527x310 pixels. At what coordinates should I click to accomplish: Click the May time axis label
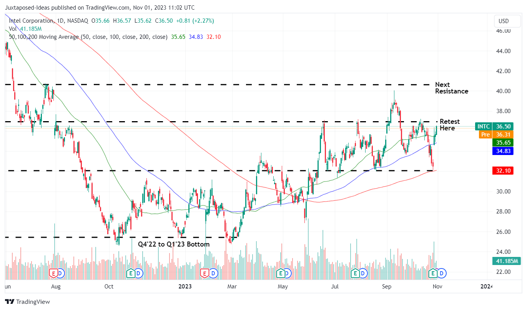tap(283, 287)
